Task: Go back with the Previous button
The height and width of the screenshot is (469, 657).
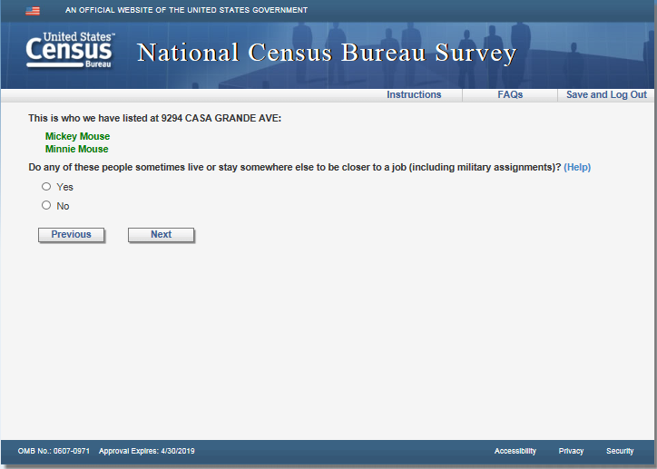Action: click(x=71, y=235)
